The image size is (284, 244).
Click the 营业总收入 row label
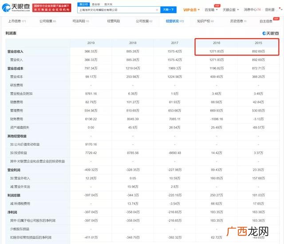(15, 52)
